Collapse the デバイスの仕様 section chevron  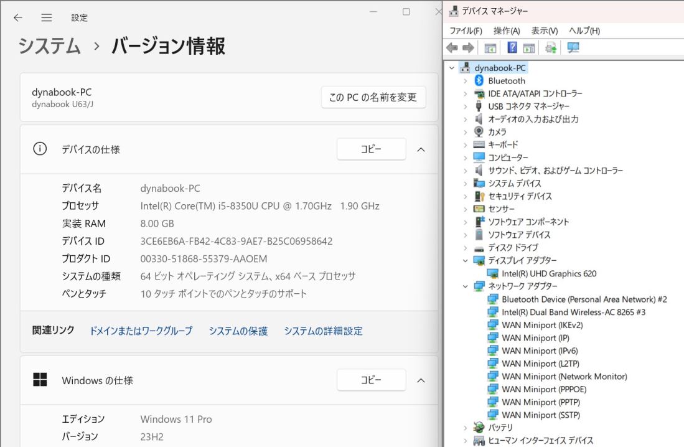[x=421, y=149]
